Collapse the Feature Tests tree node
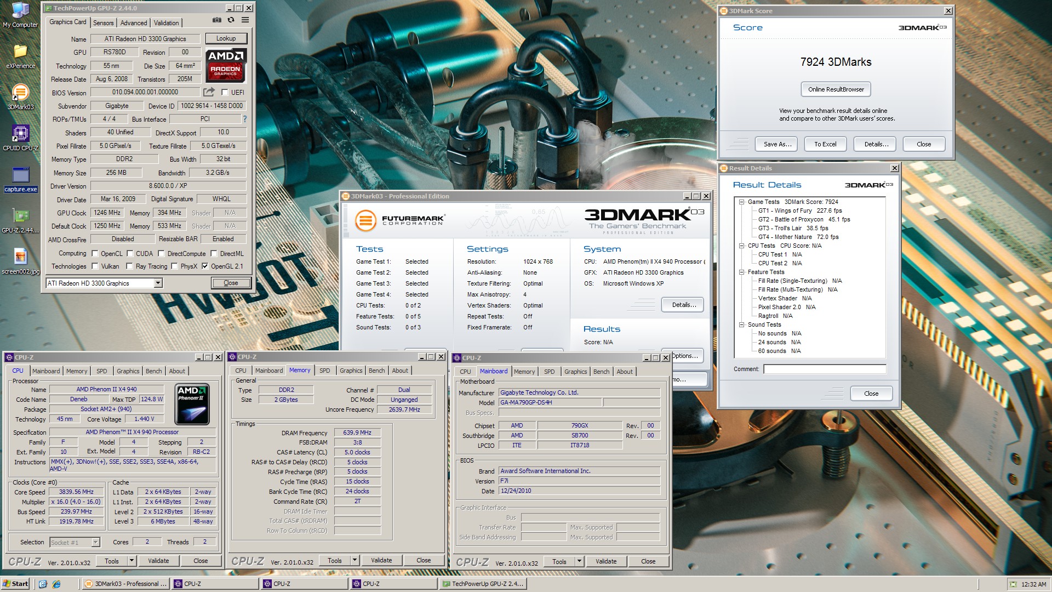The height and width of the screenshot is (592, 1052). point(741,272)
